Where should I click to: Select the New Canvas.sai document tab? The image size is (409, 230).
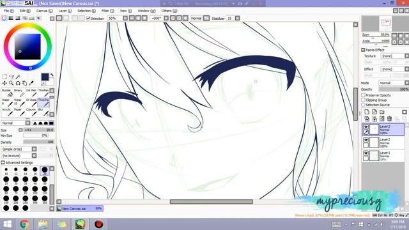(x=80, y=209)
